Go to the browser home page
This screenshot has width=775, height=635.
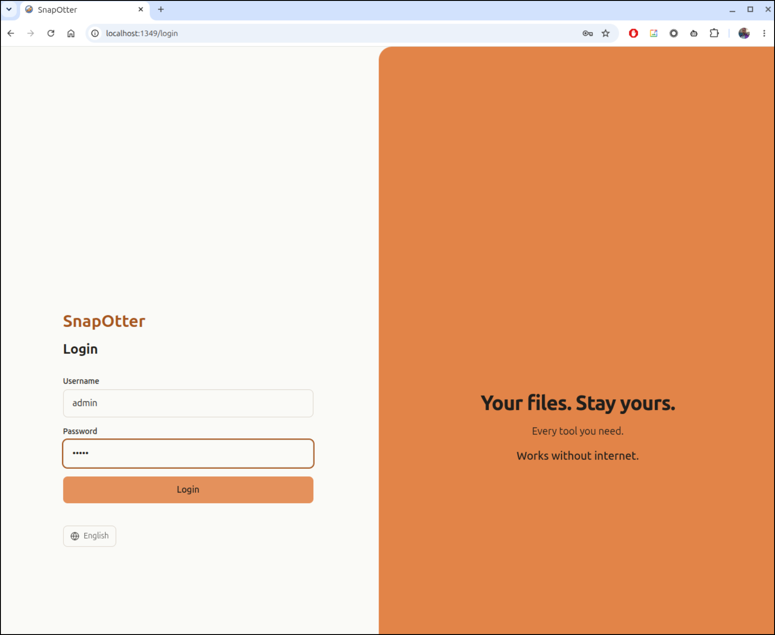pyautogui.click(x=71, y=33)
